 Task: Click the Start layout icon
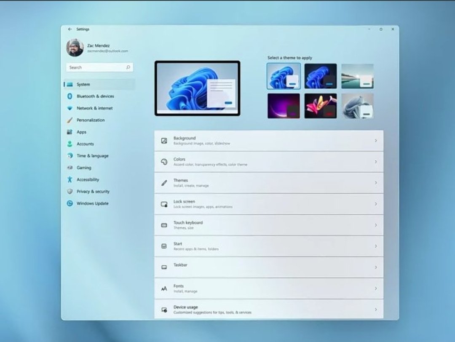point(164,246)
